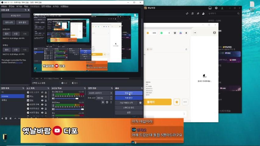This screenshot has width=260, height=146.
Task: Open the preview zoom scaling dropdown
Action: [x=62, y=78]
